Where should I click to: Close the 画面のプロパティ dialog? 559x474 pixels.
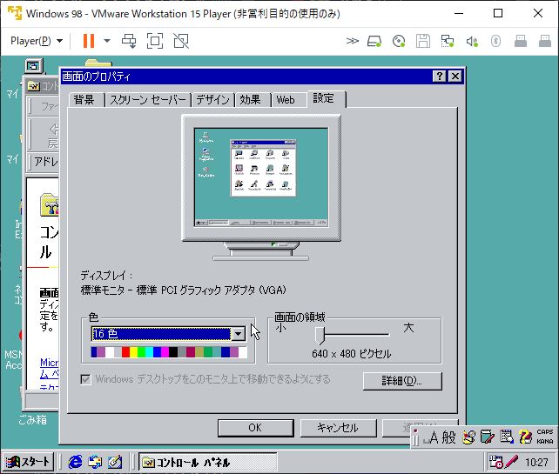coord(455,77)
